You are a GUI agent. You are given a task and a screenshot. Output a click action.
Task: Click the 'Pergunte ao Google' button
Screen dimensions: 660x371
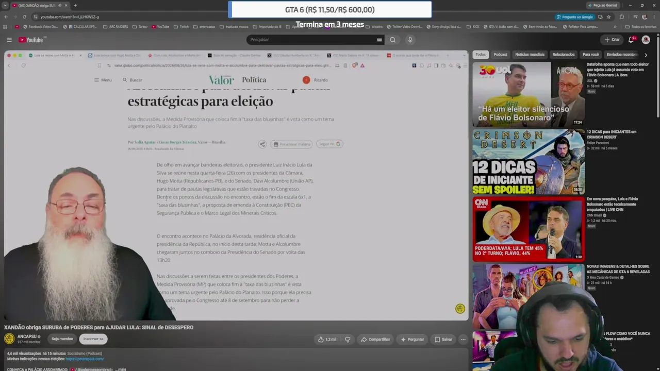pos(575,17)
